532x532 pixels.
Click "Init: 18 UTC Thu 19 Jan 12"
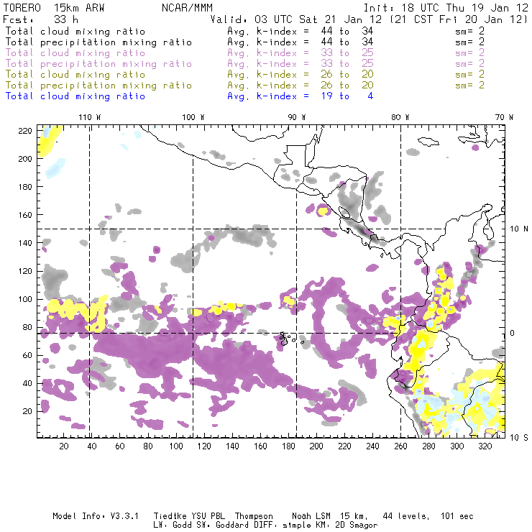tap(446, 8)
